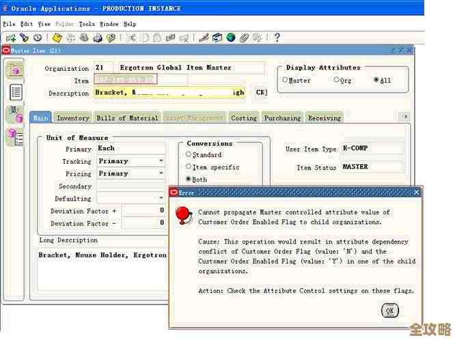Click the Cut scissors toolbar icon
Screen dimensions: 455x342
tap(131, 38)
